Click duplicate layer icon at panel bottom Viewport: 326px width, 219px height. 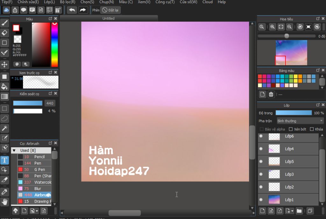(x=310, y=211)
